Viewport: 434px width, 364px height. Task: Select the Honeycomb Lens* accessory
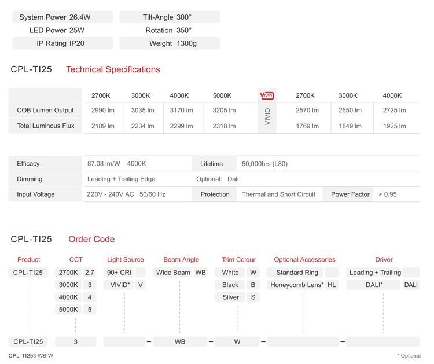(295, 285)
